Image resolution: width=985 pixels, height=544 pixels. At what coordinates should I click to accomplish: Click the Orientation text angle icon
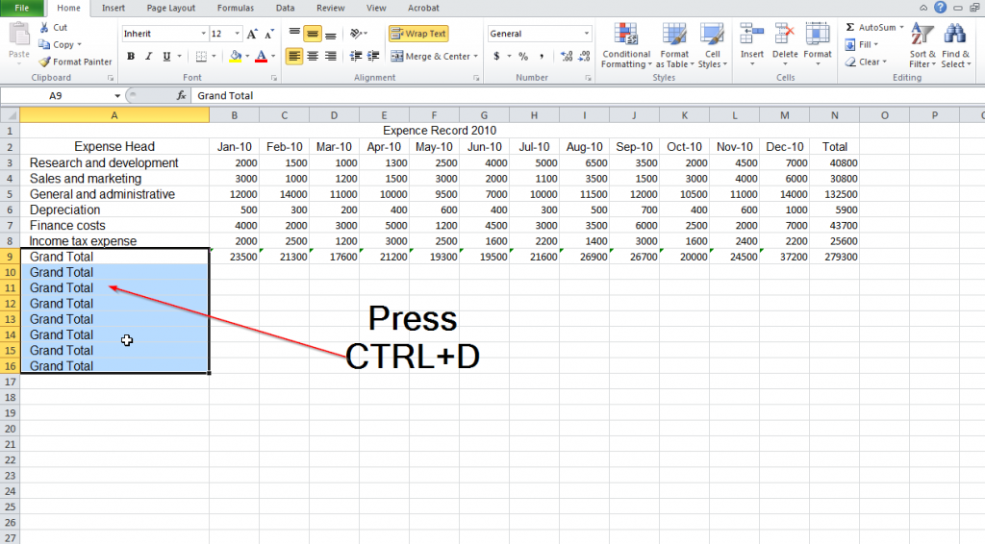357,34
